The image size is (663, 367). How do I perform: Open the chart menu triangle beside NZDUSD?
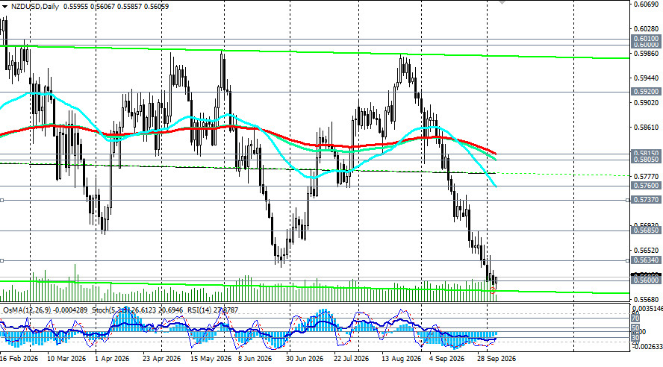pos(4,6)
